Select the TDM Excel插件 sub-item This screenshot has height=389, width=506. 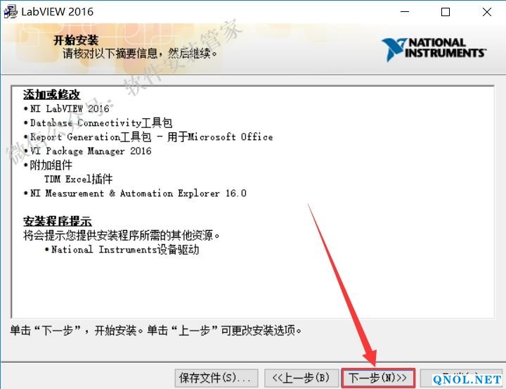[x=78, y=179]
